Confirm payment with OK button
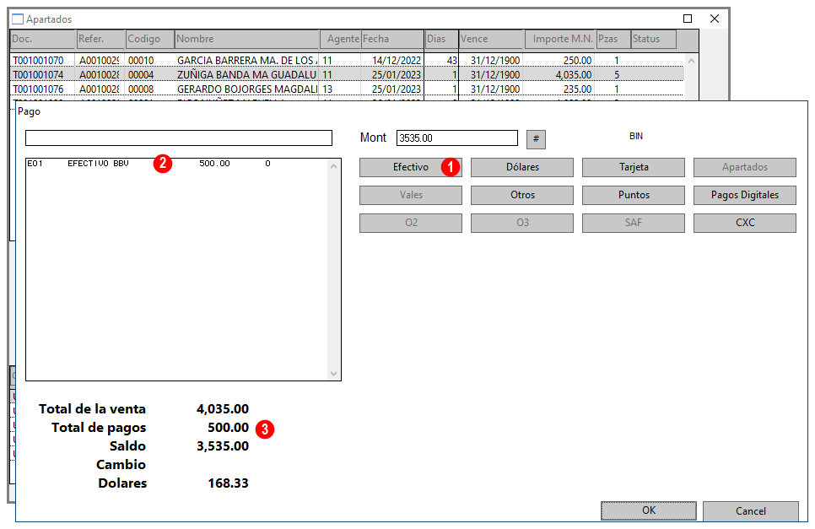815x529 pixels. point(648,510)
